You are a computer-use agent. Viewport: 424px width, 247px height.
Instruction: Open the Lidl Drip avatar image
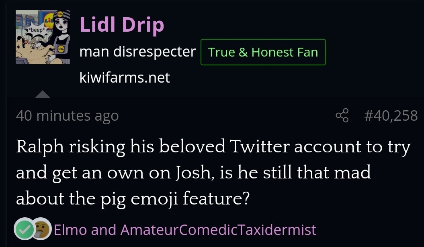pos(43,37)
